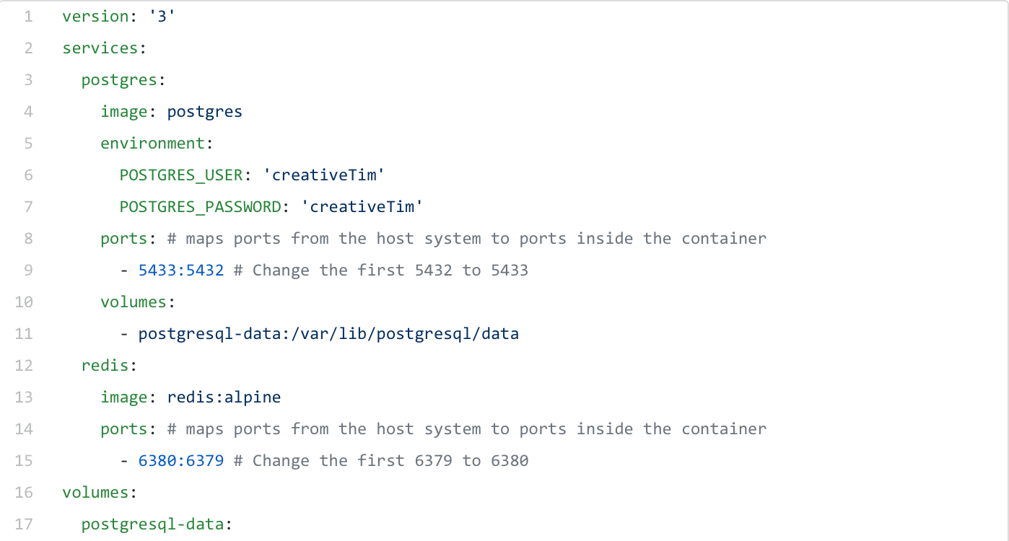Click the 'postgresql-data:' key on line 17

156,524
